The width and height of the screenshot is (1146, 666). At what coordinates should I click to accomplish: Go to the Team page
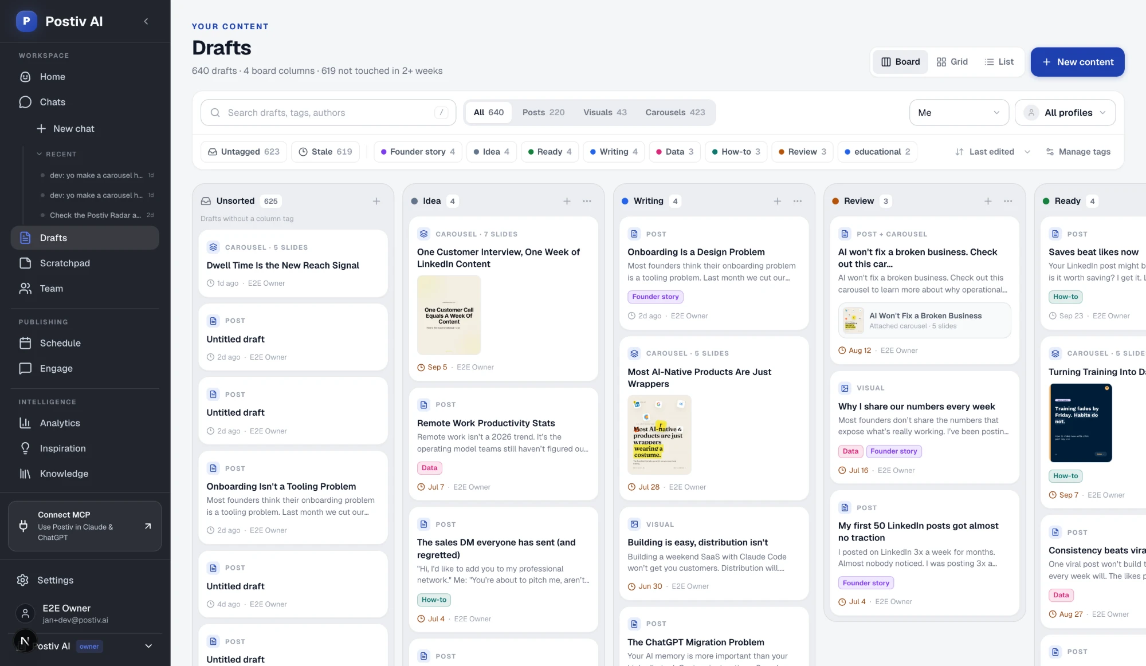point(85,289)
